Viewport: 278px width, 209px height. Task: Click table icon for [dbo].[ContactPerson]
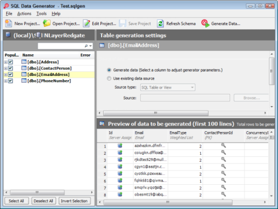click(x=24, y=68)
